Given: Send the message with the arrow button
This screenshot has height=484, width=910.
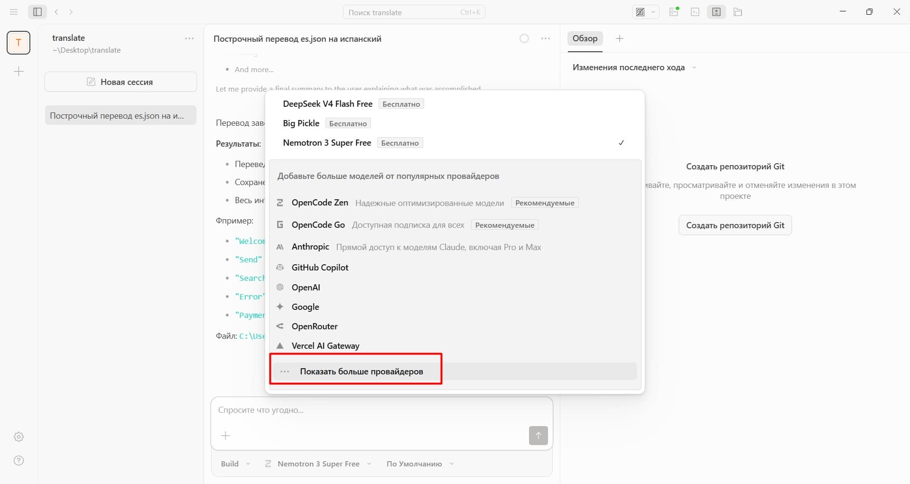Looking at the screenshot, I should 538,436.
